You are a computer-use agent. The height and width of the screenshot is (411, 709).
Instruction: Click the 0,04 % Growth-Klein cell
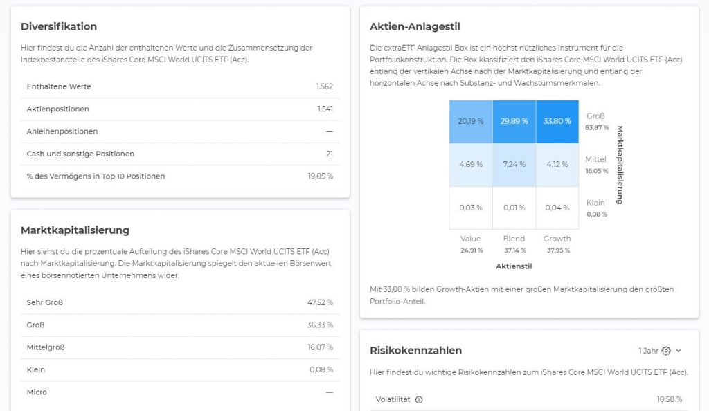tap(557, 208)
